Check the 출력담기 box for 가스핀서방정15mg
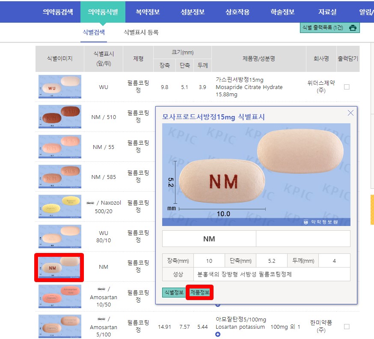 (x=347, y=87)
